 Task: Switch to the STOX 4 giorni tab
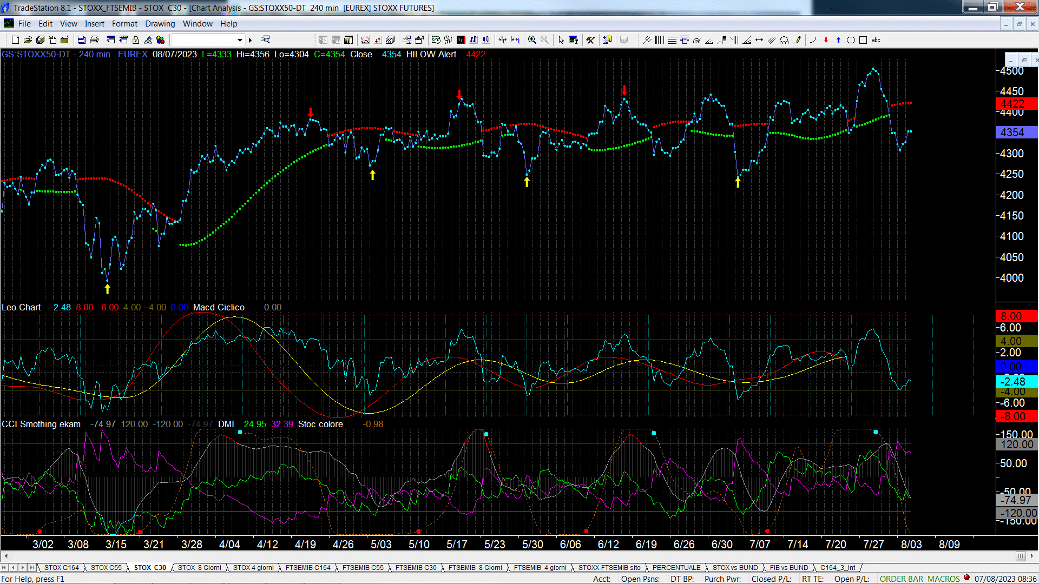[x=253, y=568]
